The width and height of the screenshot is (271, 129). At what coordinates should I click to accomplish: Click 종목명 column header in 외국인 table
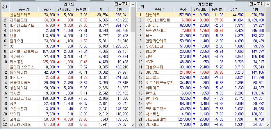tap(24, 10)
